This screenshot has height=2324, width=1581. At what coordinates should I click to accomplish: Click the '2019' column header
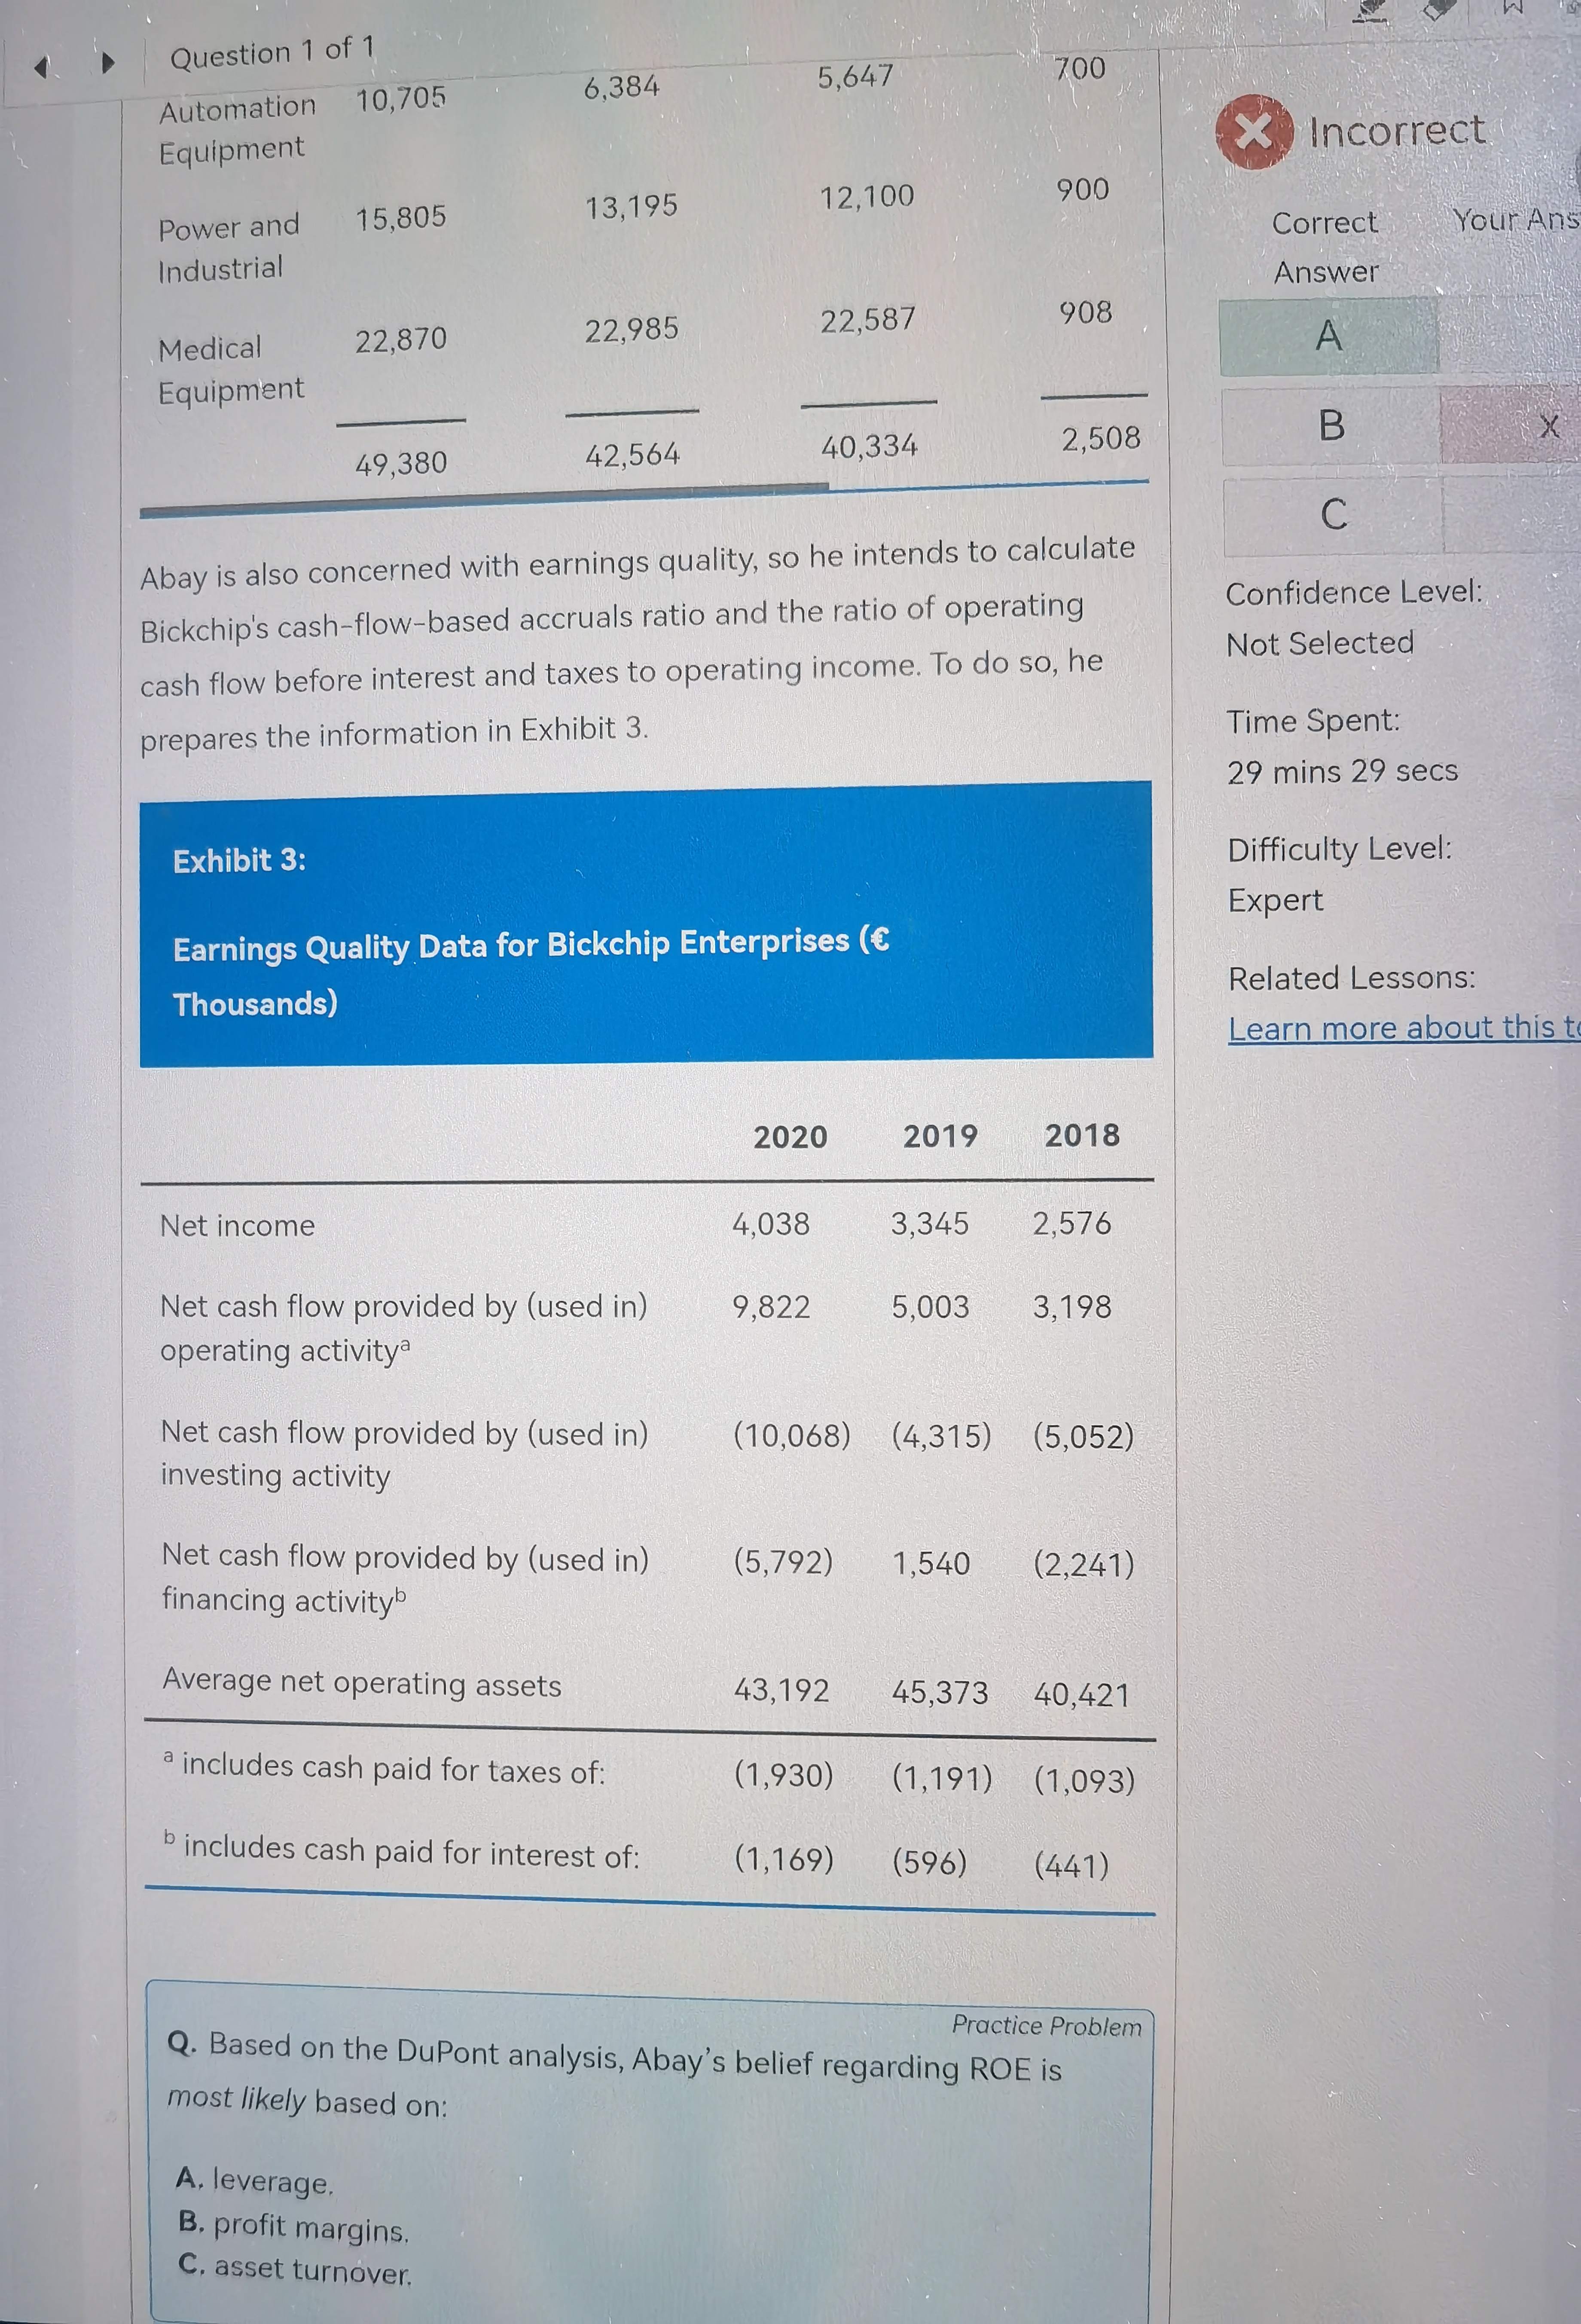coord(940,1136)
